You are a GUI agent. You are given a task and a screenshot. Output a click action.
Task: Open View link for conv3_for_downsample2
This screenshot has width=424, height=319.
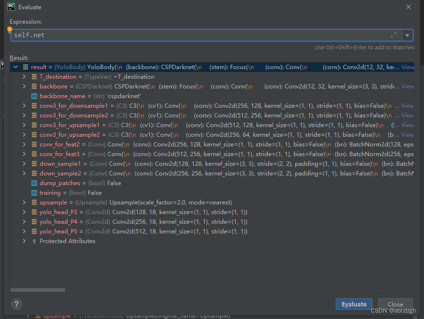(x=407, y=116)
